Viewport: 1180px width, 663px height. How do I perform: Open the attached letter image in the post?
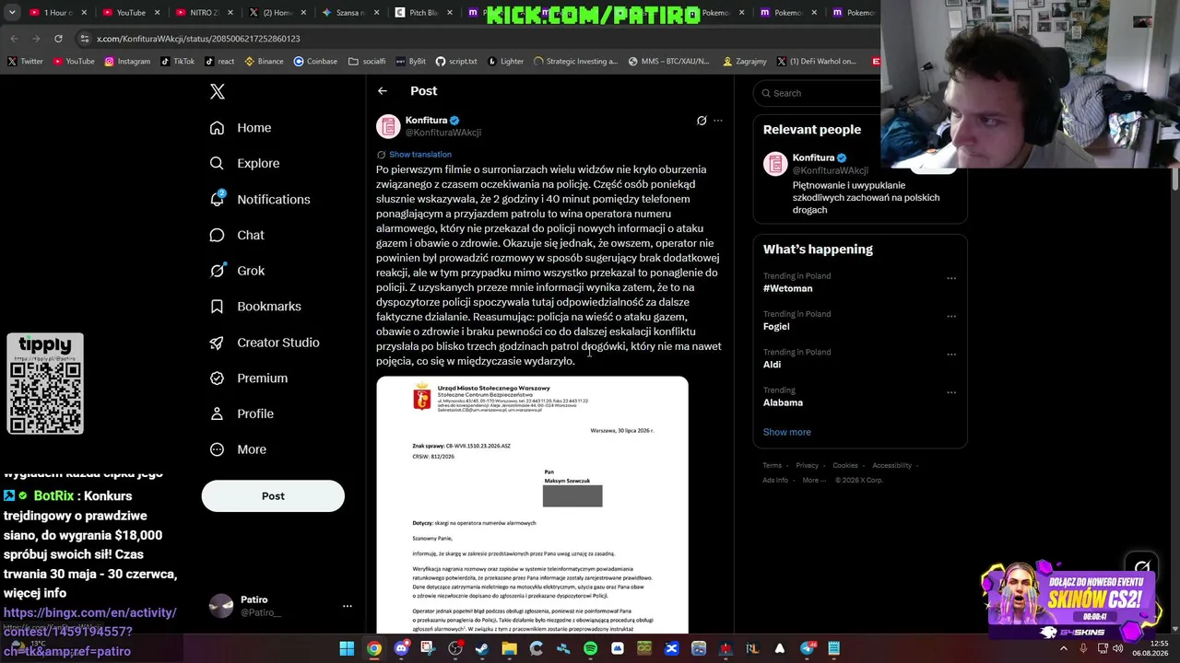point(532,505)
